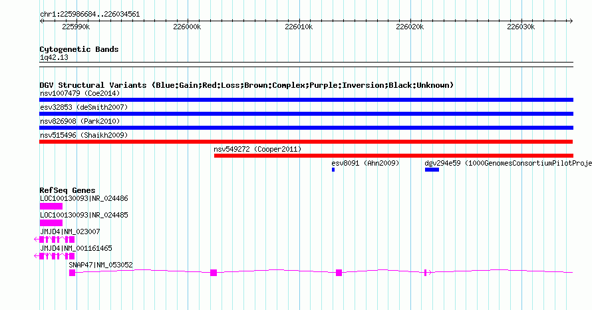Click the LOC100130093|NR_024486 gene label
This screenshot has width=592, height=310.
click(84, 198)
